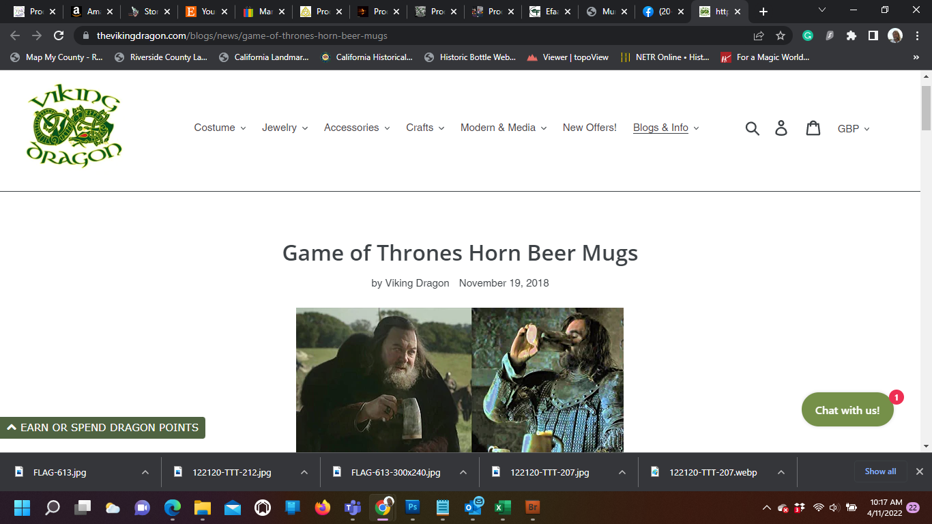Reload the page

click(59, 35)
